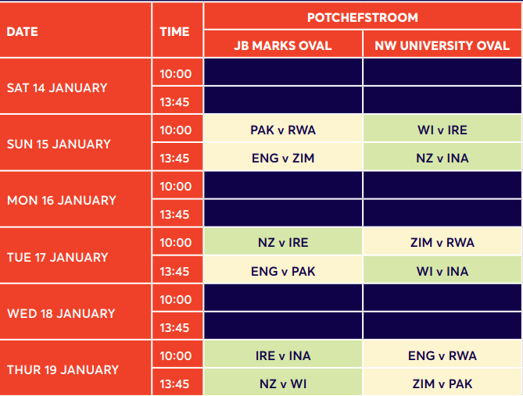Viewport: 523px width, 396px height.
Task: Select the ENG v RWA fixture
Action: 442,354
